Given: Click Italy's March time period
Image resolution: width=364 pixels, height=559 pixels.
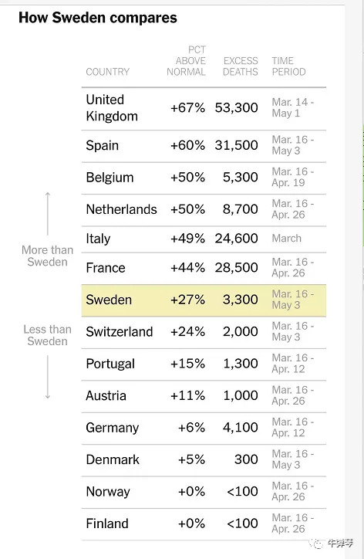Looking at the screenshot, I should [287, 238].
